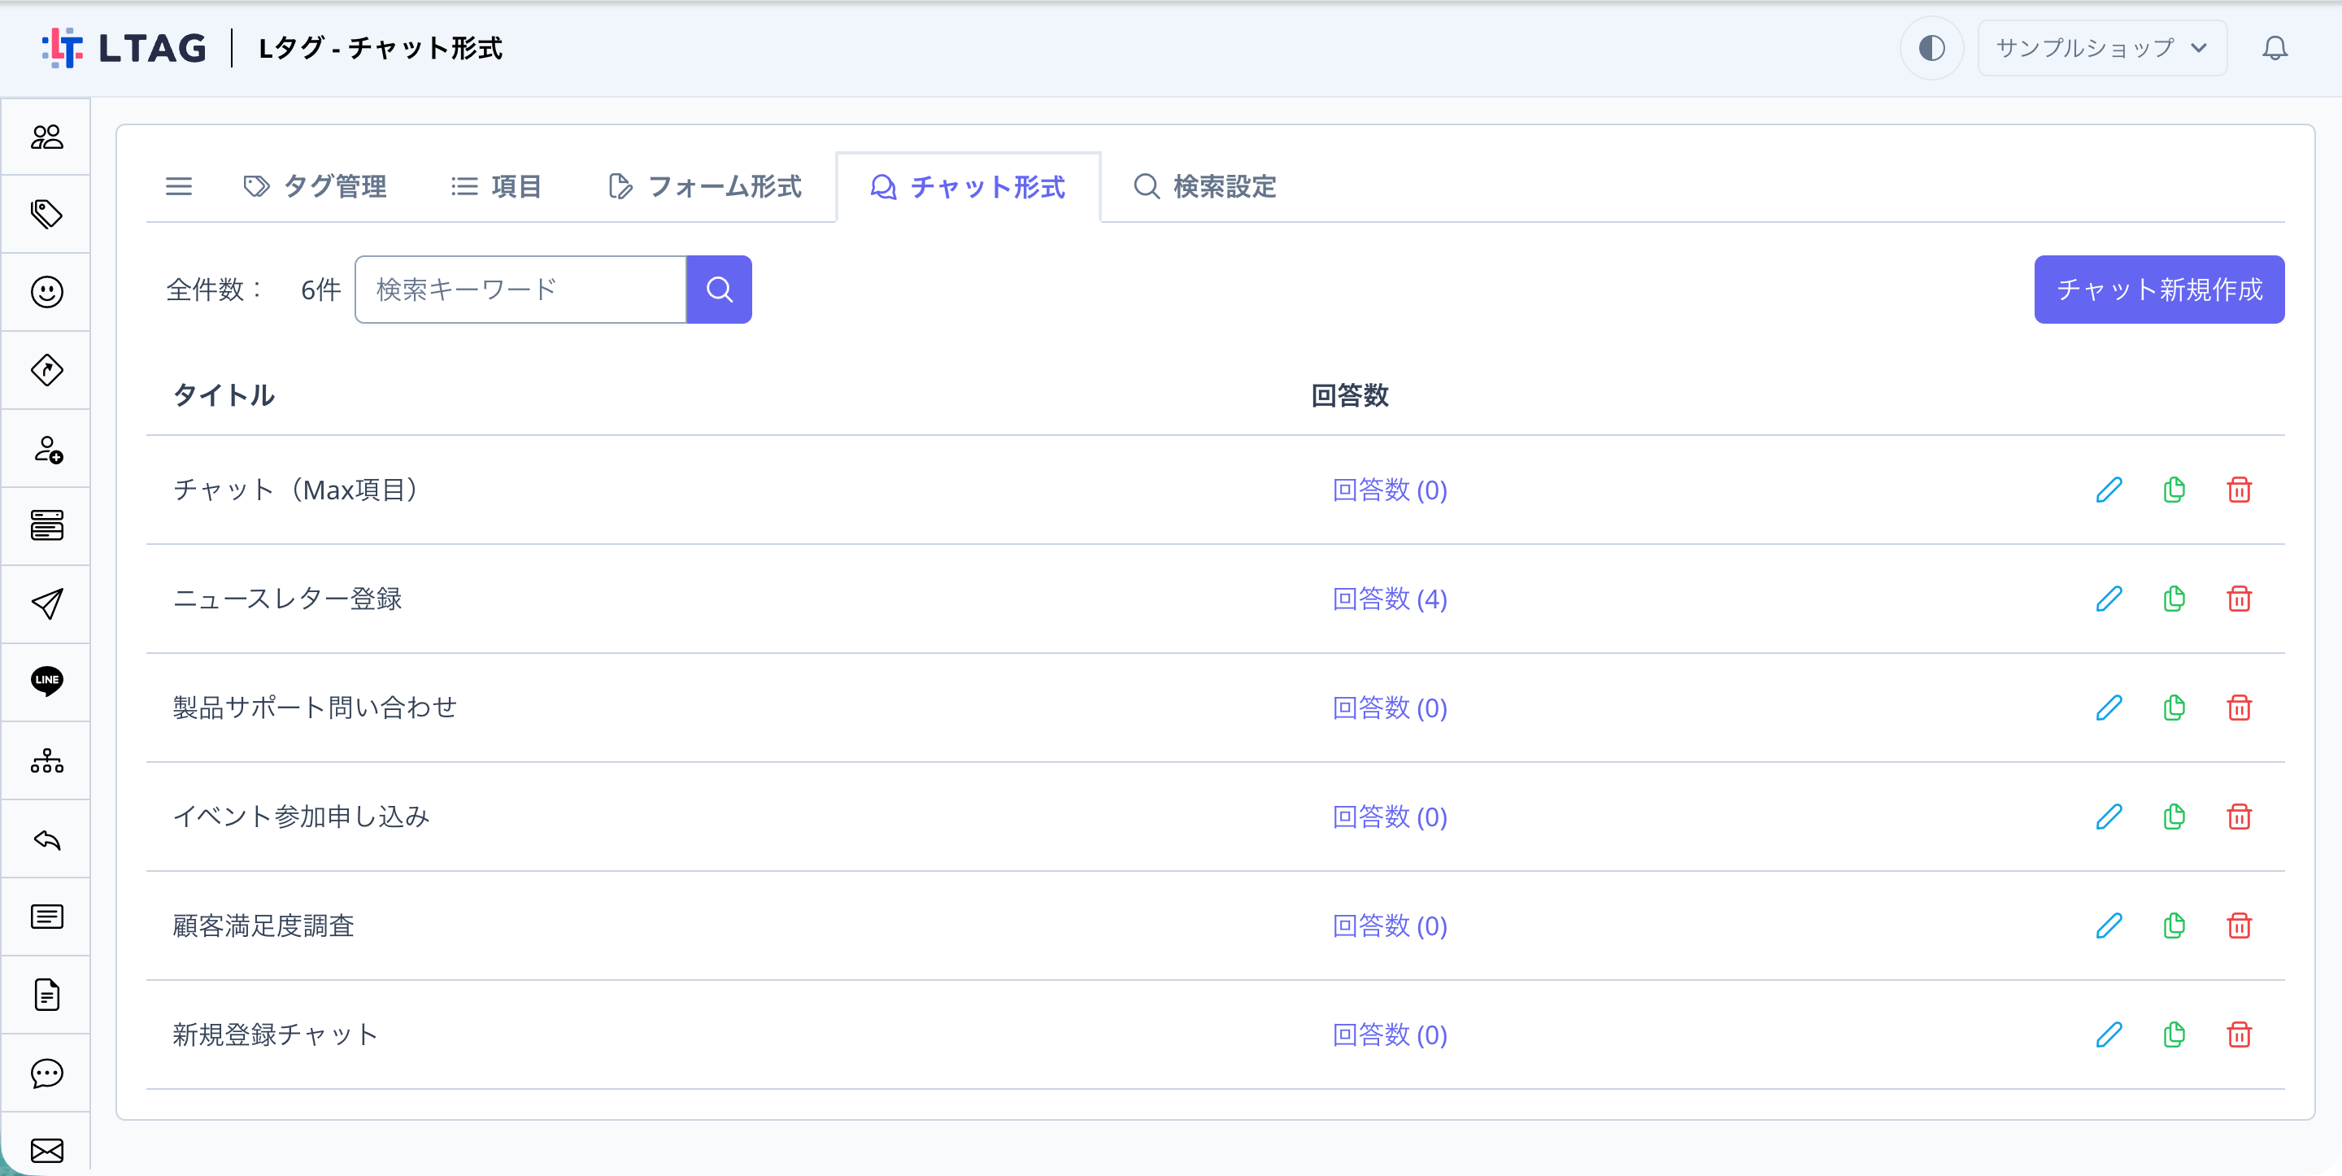Screen dimensions: 2342x1176
Task: Edit the チャット（Max項目） row
Action: pyautogui.click(x=2109, y=490)
